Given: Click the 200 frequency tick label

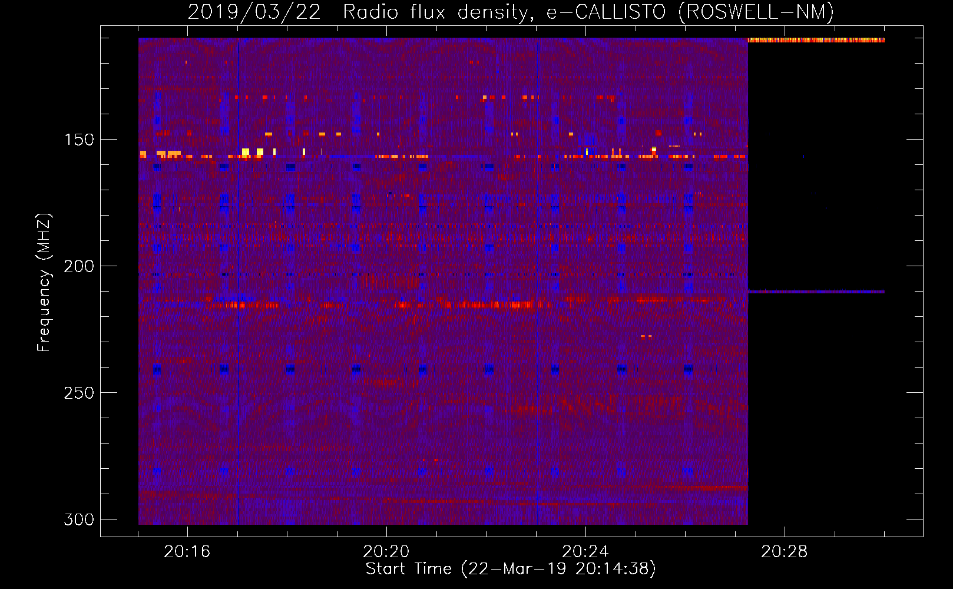Looking at the screenshot, I should coord(79,266).
